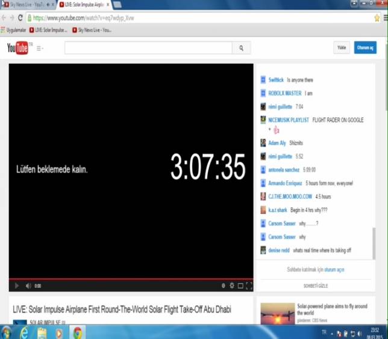Select the LIVE: Solar Impulse tab

coord(84,5)
